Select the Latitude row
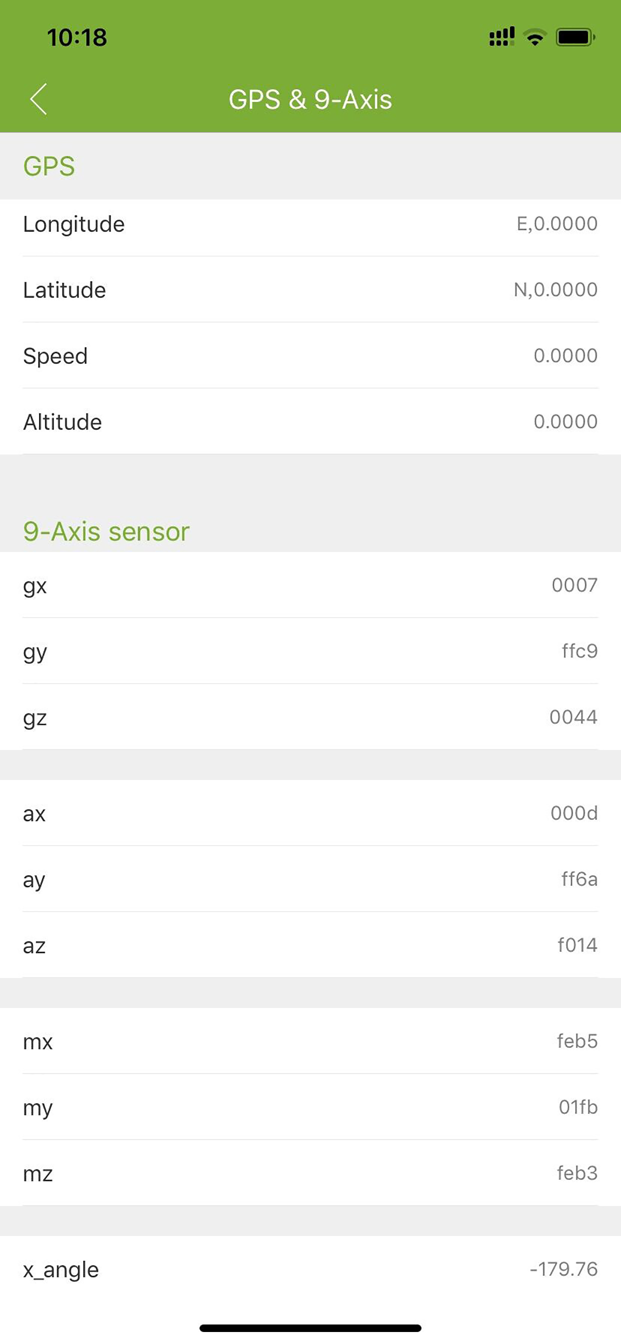Screen dimensions: 621x1344 tap(310, 289)
